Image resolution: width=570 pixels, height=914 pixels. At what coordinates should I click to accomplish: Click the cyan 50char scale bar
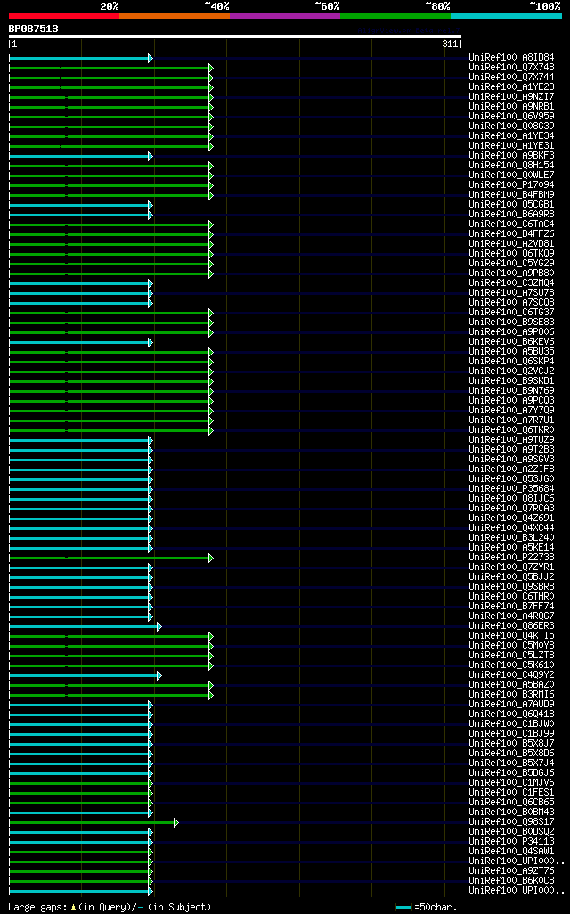coord(403,908)
